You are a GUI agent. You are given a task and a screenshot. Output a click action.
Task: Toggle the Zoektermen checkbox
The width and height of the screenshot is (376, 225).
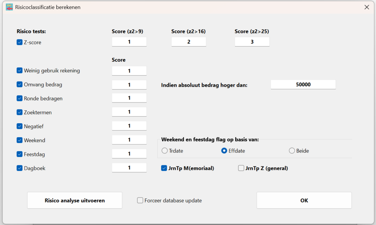20,112
